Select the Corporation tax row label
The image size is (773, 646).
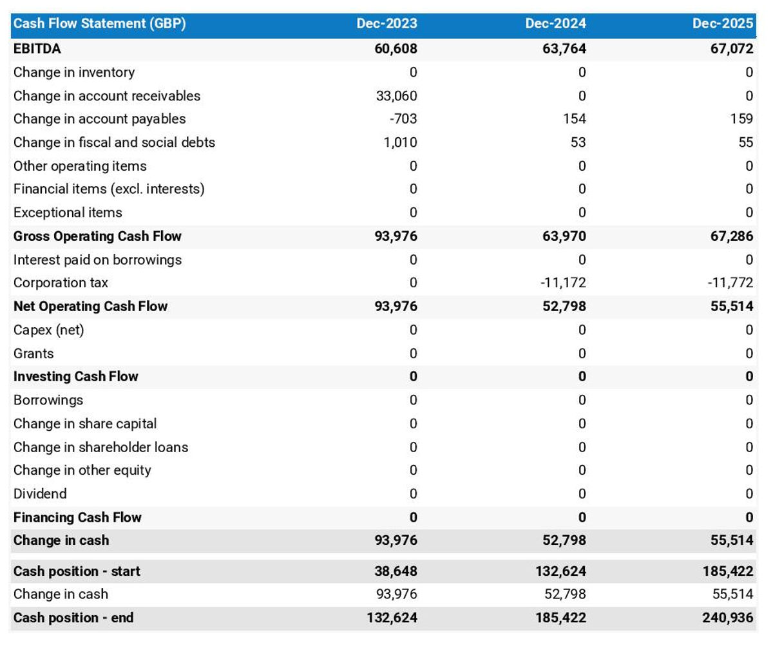[x=61, y=283]
